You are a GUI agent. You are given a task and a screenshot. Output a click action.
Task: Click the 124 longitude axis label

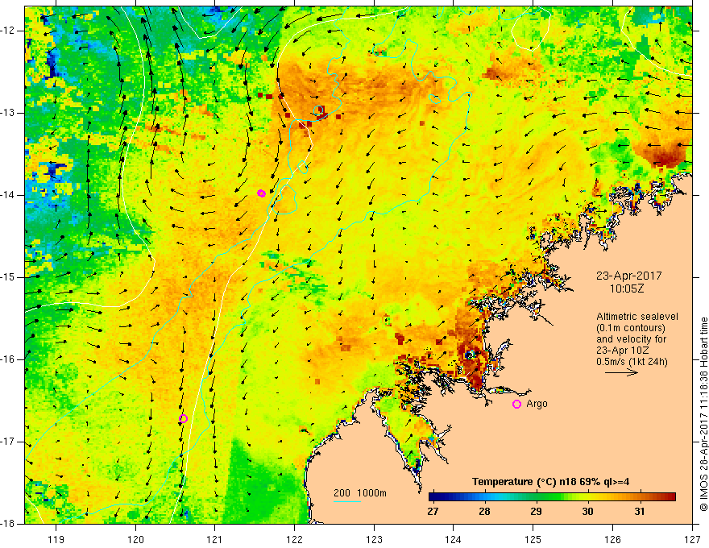coord(454,540)
